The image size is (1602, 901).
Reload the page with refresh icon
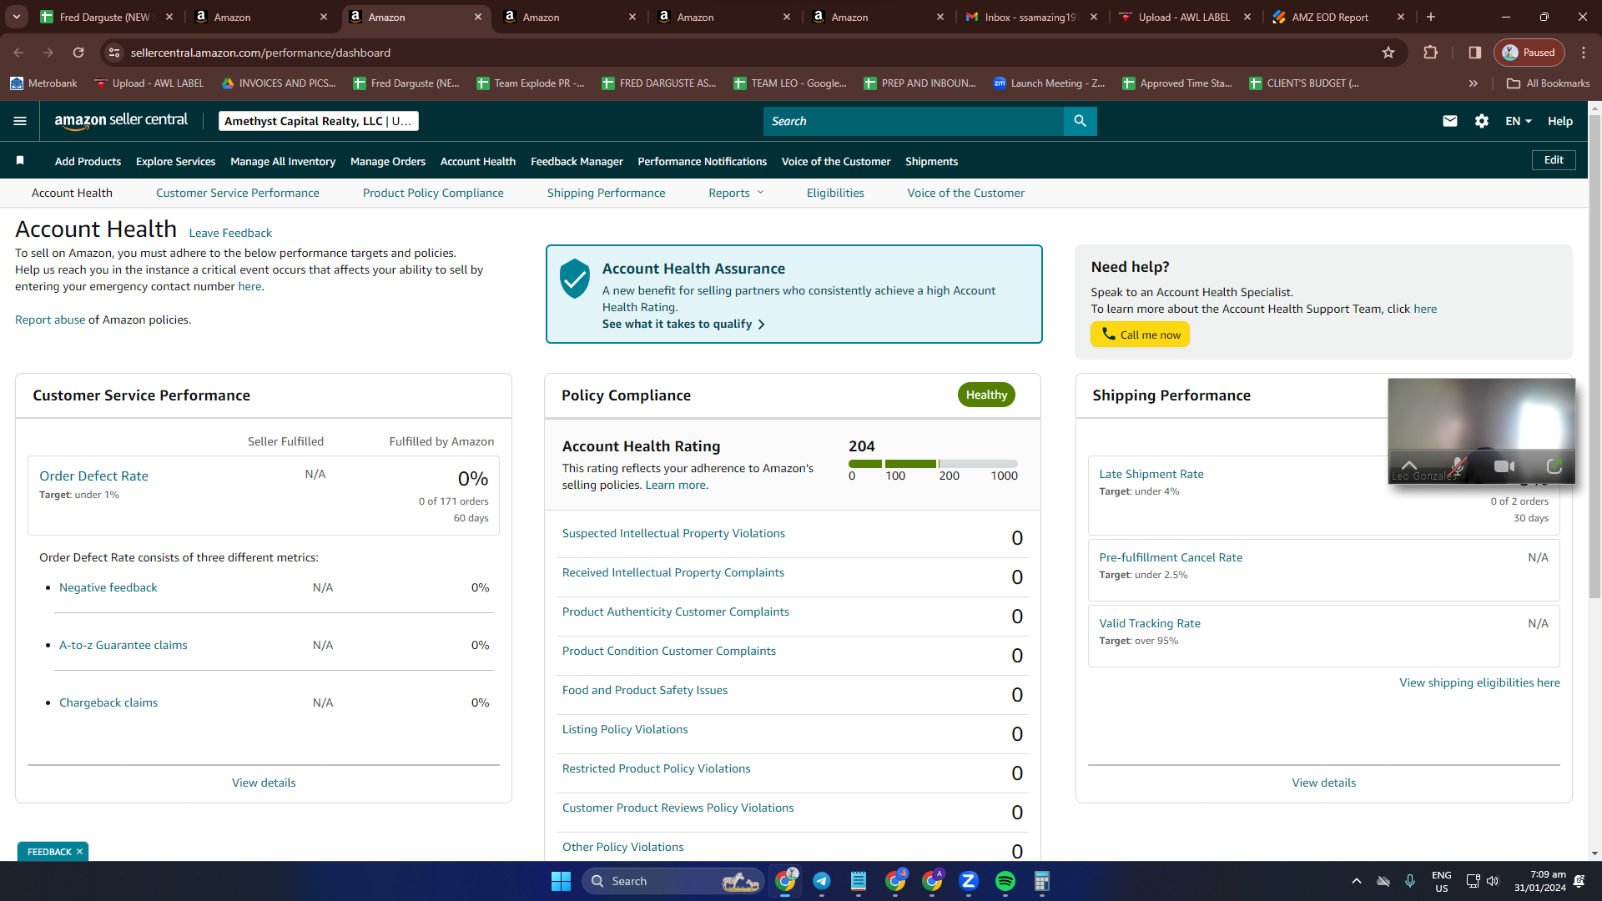78,53
